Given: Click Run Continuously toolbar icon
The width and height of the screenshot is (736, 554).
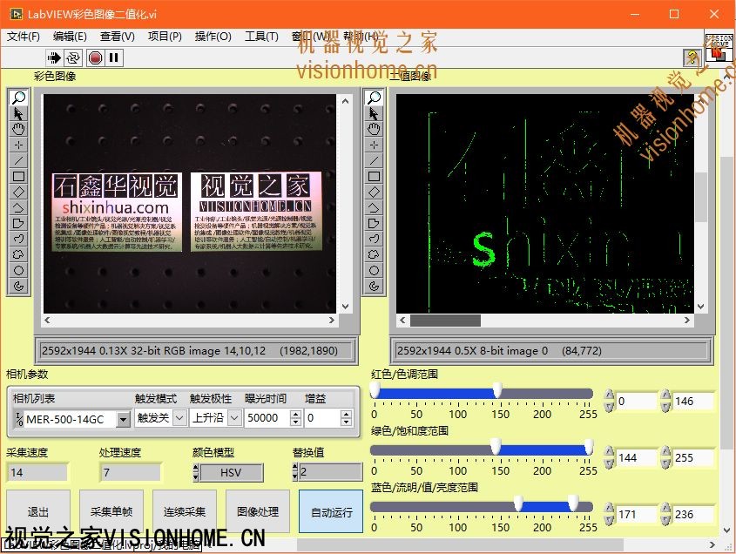Looking at the screenshot, I should (73, 57).
